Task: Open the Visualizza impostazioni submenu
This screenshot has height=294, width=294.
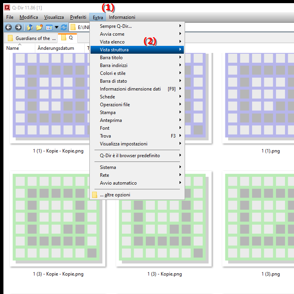Action: (x=137, y=144)
